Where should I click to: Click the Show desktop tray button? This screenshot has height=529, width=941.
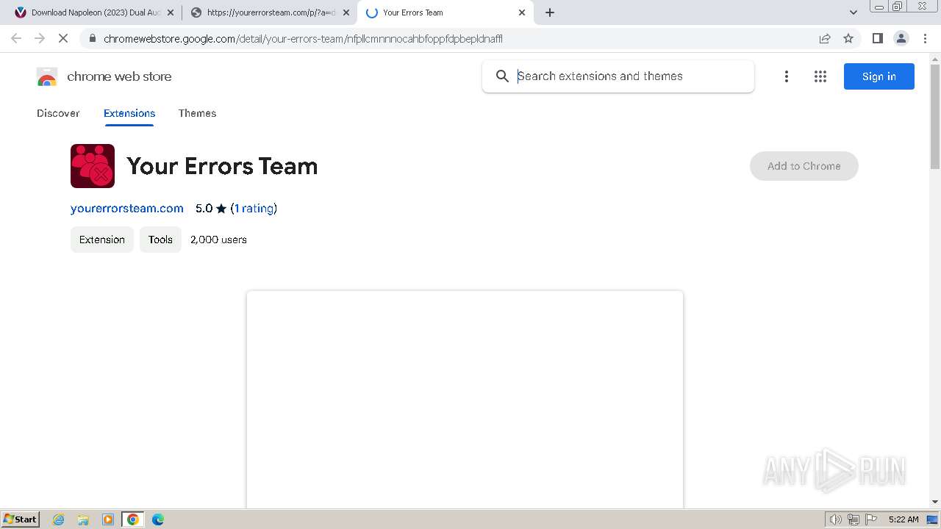pyautogui.click(x=933, y=519)
